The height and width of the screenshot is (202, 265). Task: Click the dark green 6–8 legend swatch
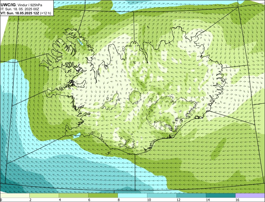point(103,195)
